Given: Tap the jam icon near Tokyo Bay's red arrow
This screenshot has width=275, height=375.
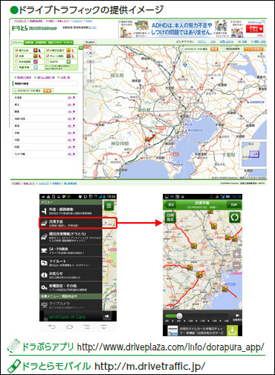Looking at the screenshot, I should [x=224, y=289].
